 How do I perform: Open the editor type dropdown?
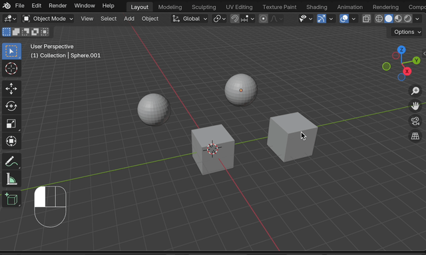click(11, 19)
